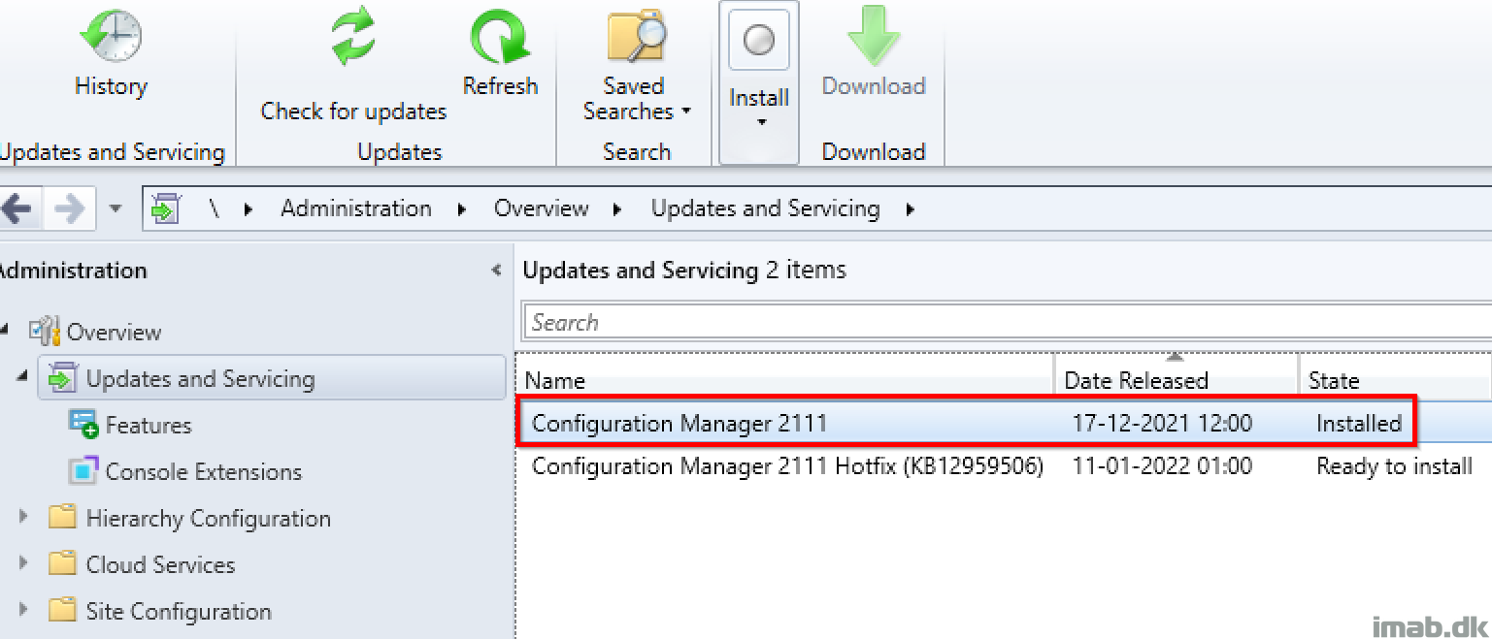The height and width of the screenshot is (639, 1492).
Task: Click the Ready to install state cell
Action: [1395, 466]
